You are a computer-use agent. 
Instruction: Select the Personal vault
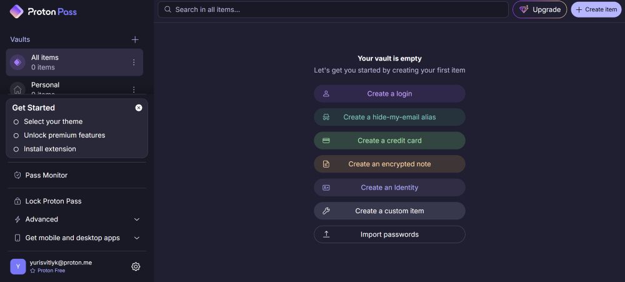[x=74, y=89]
